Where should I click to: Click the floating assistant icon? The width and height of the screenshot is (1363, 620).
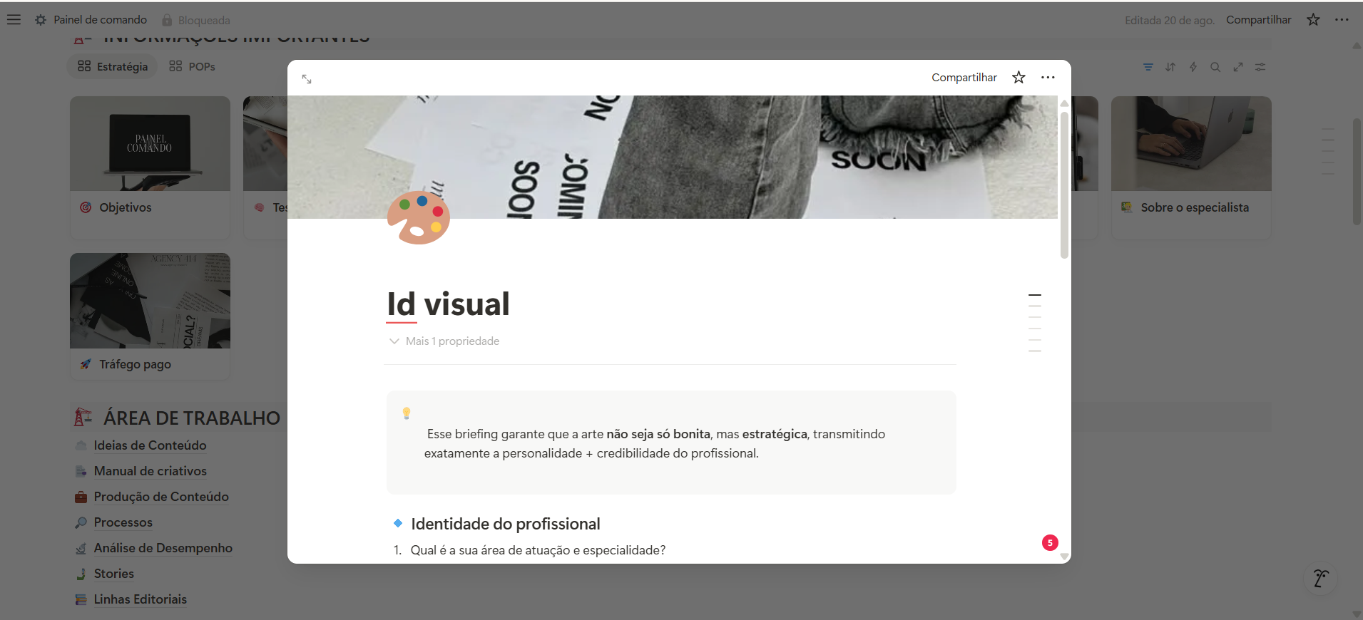click(x=1321, y=578)
